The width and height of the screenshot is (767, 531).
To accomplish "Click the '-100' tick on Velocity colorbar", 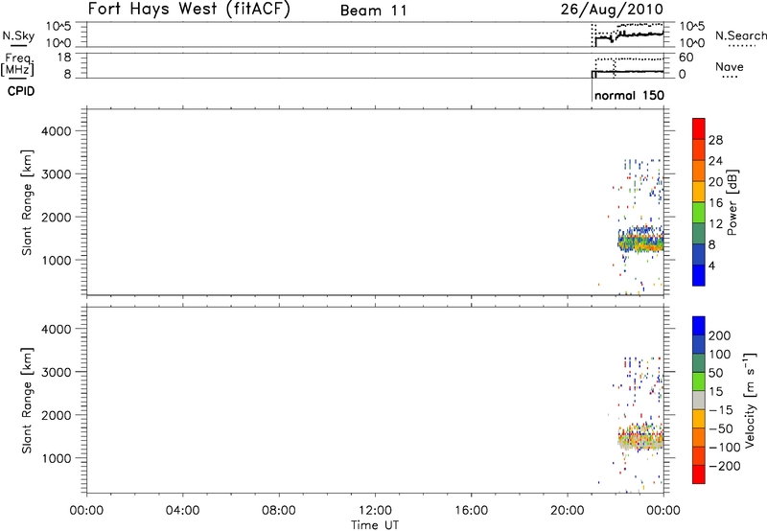I will click(724, 448).
